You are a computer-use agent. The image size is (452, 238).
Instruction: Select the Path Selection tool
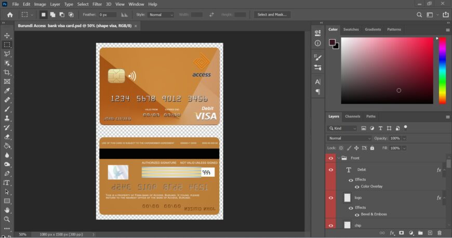[7, 192]
